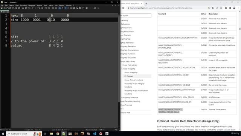Click Undo icon in Notepad++ toolbar
Image resolution: width=241 pixels, height=136 pixels.
(33, 8)
